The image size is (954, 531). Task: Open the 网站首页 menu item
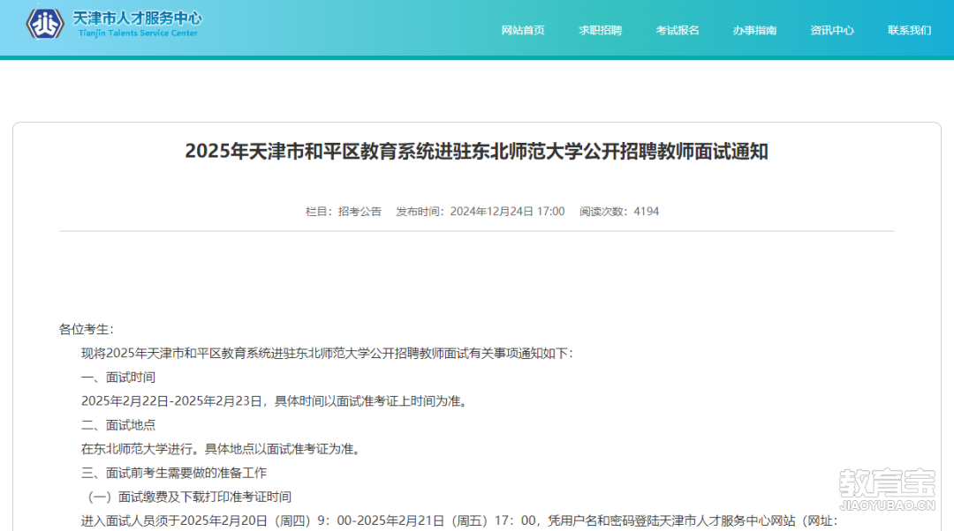coord(523,30)
